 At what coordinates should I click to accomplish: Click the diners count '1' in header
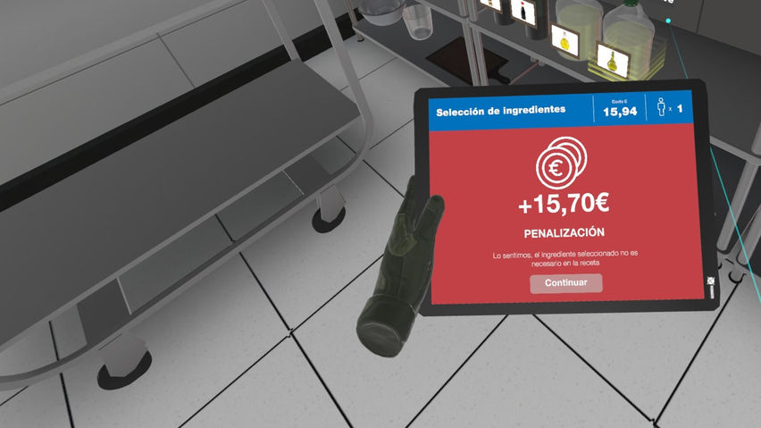pyautogui.click(x=680, y=108)
